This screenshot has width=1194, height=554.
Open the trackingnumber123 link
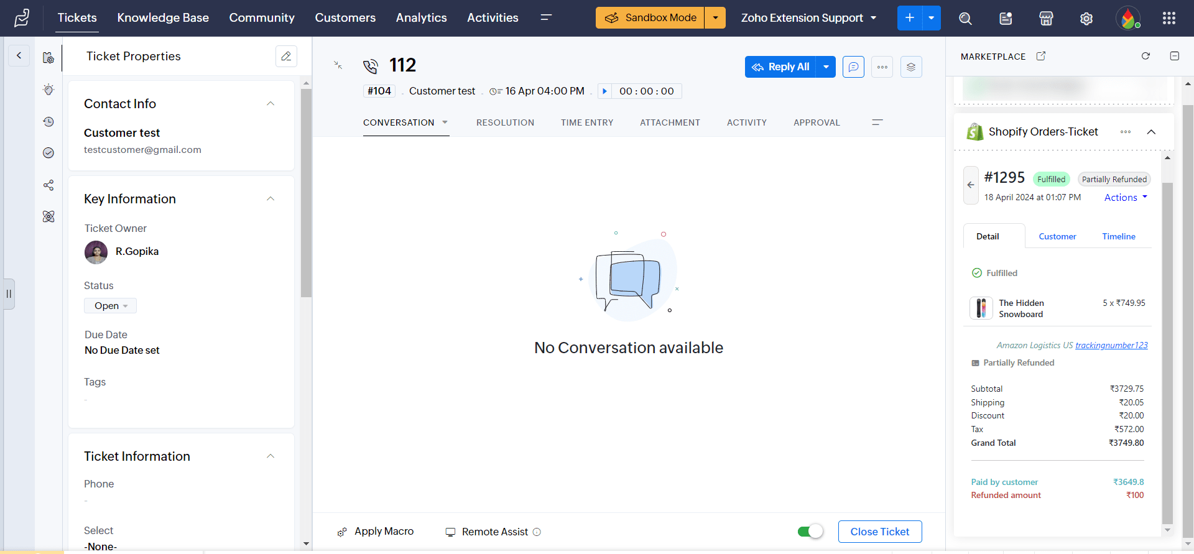(x=1111, y=345)
